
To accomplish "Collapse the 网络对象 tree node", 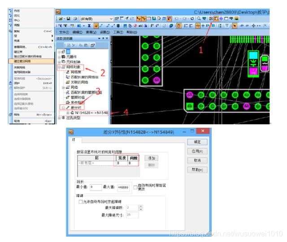I will (x=59, y=67).
